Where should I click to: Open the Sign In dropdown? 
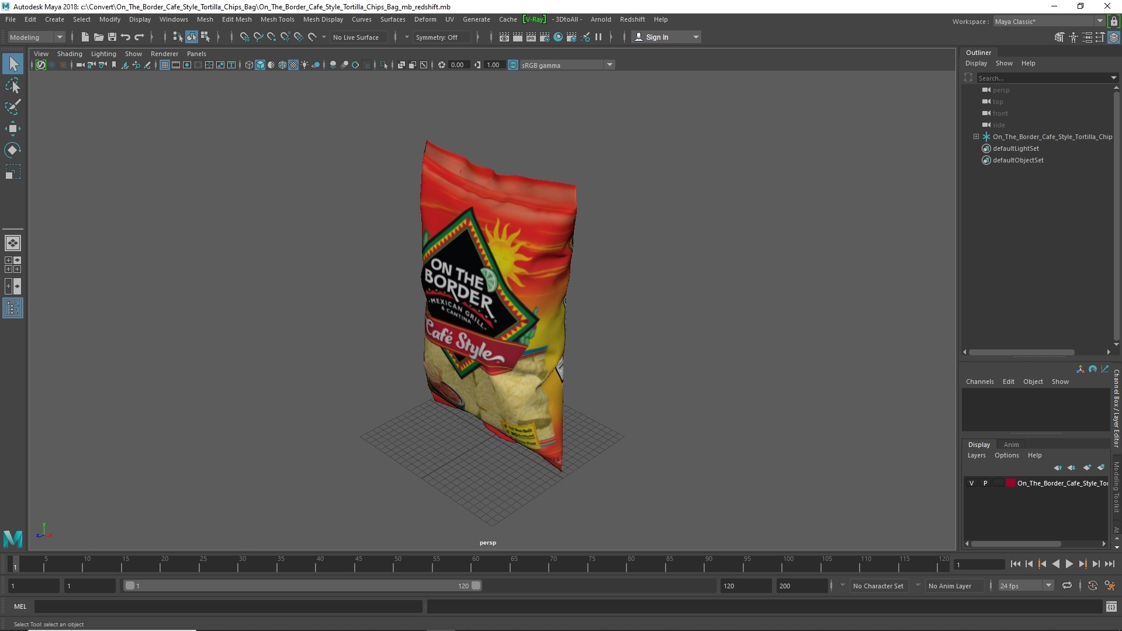(666, 37)
